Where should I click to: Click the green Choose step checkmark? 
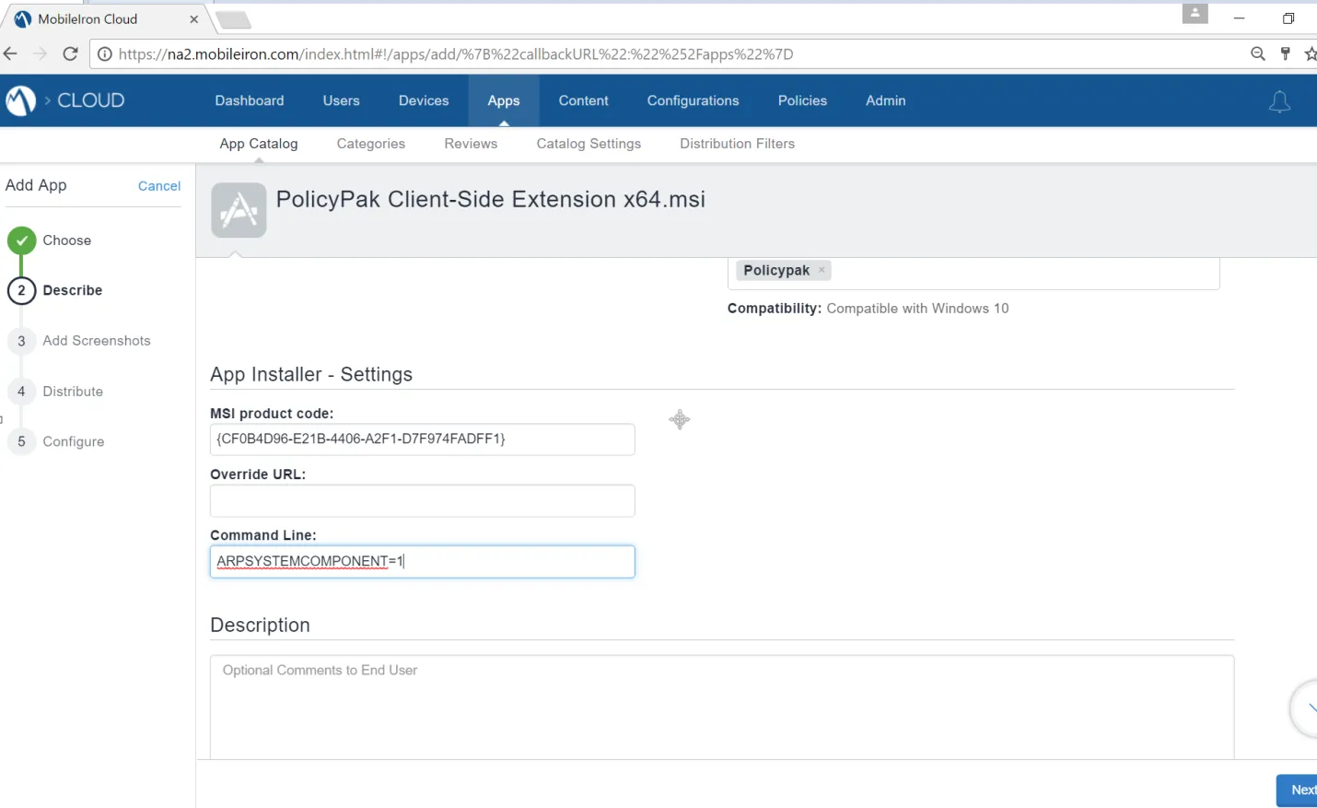[x=21, y=240]
